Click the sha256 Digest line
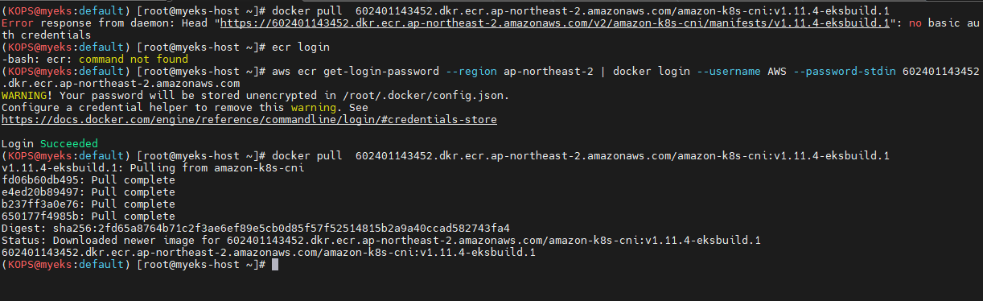983x301 pixels. pyautogui.click(x=256, y=228)
